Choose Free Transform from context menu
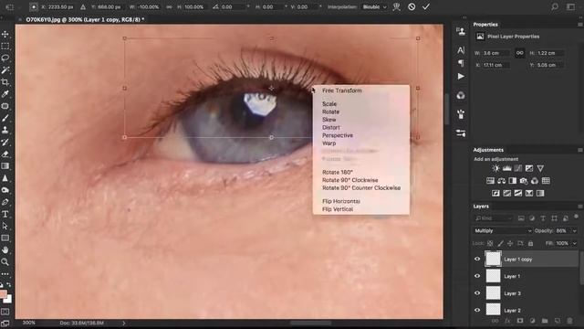 (342, 90)
